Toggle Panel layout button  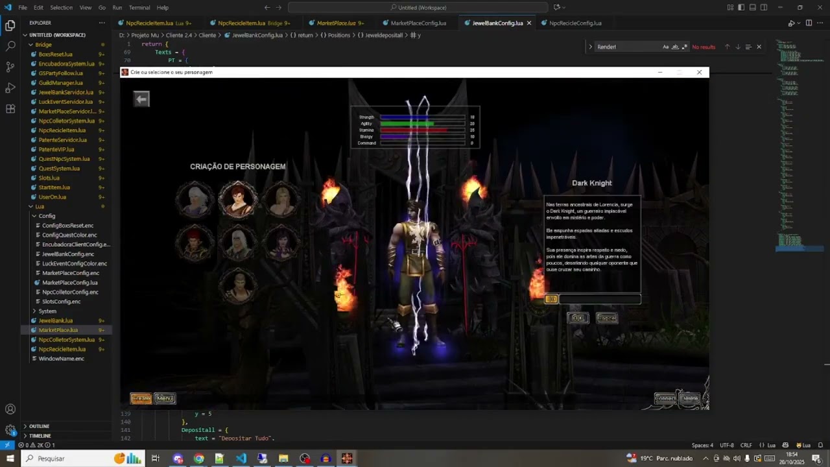pyautogui.click(x=752, y=8)
